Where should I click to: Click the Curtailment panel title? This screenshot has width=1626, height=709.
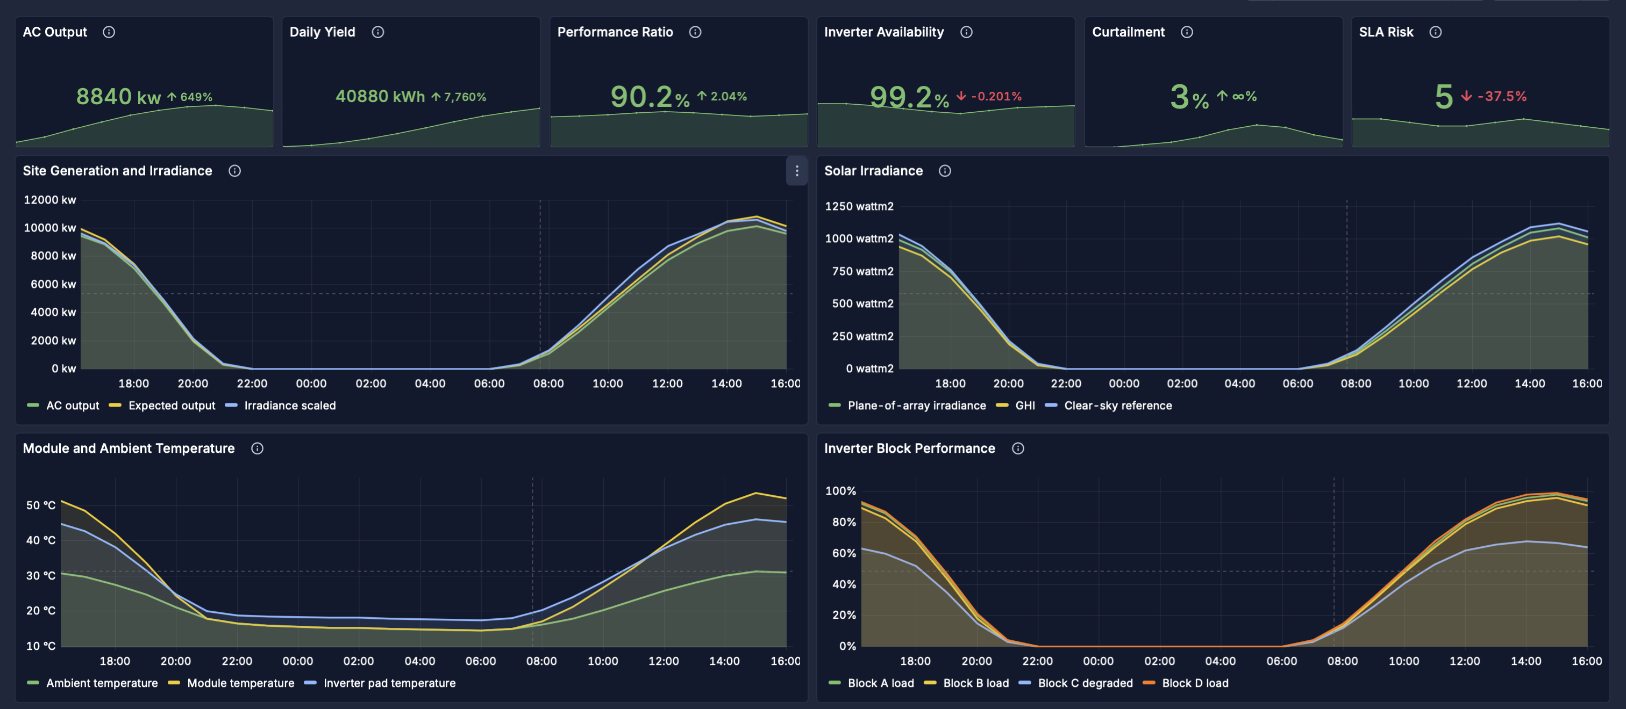click(1128, 32)
